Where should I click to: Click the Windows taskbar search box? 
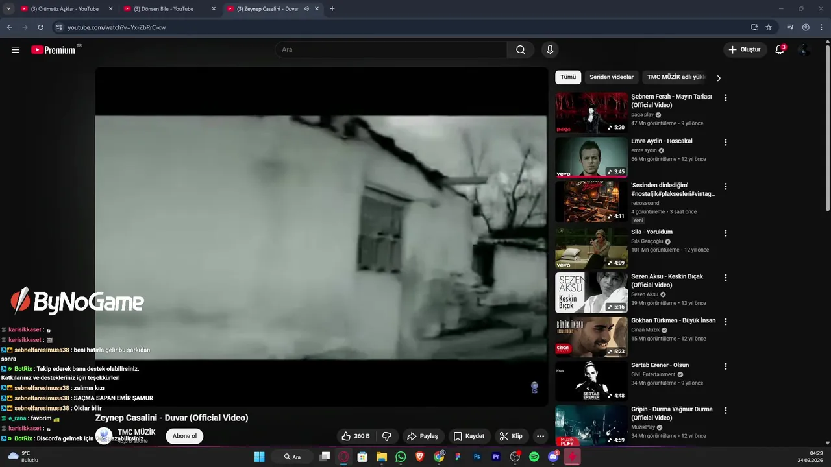[292, 457]
